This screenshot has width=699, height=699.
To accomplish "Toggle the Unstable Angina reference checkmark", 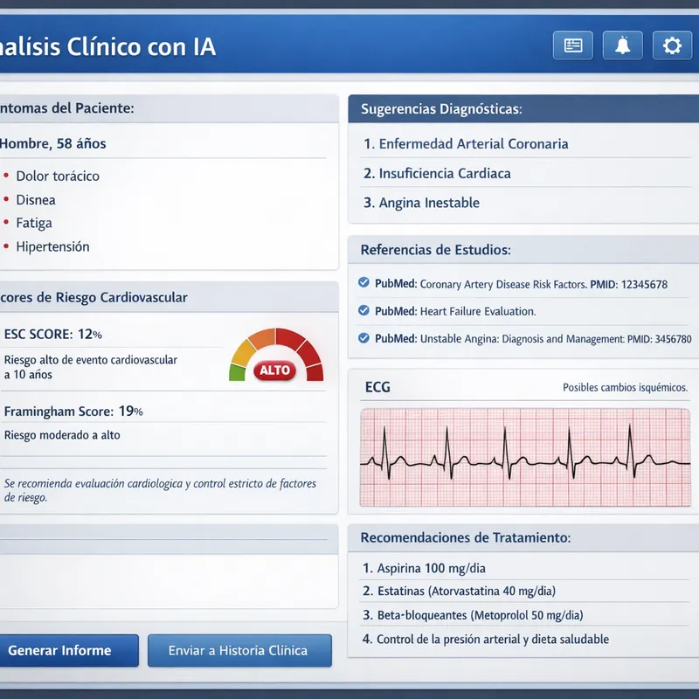I will (364, 337).
